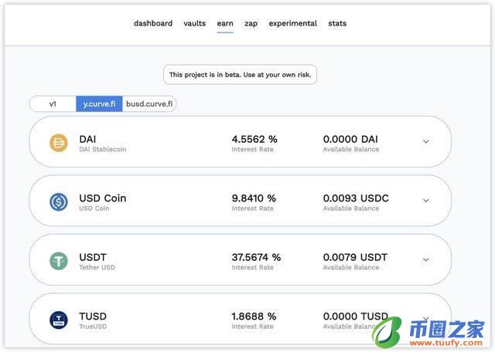Expand the DAI row chevron
This screenshot has width=495, height=352.
(425, 142)
